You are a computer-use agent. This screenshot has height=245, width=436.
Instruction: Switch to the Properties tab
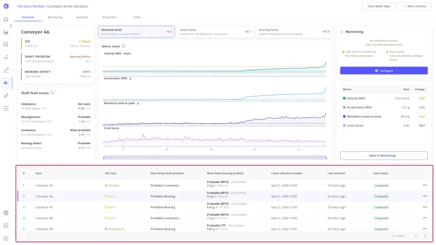(x=110, y=17)
